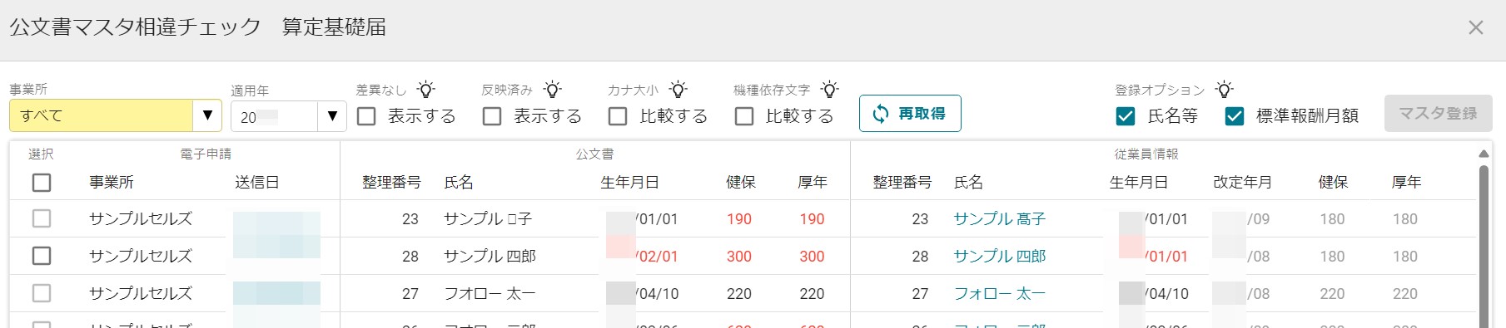Image resolution: width=1506 pixels, height=328 pixels.
Task: Sort by the 送信日 column header
Action: tap(257, 183)
